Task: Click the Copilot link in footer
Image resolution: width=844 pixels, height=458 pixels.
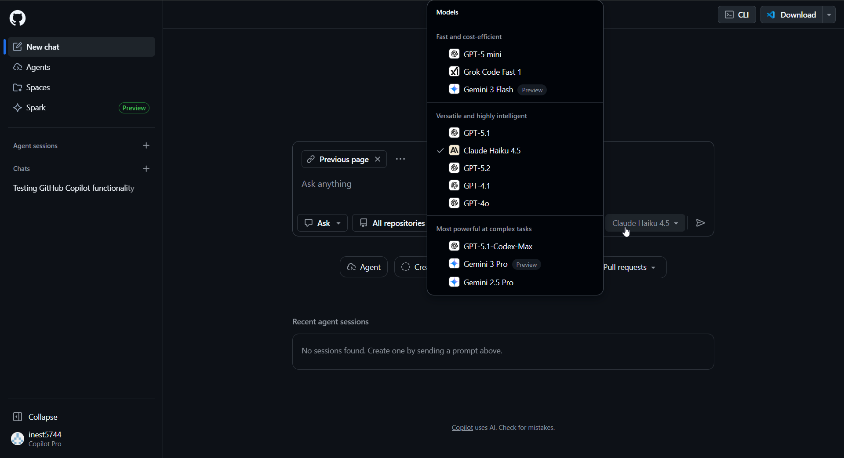Action: pyautogui.click(x=462, y=428)
